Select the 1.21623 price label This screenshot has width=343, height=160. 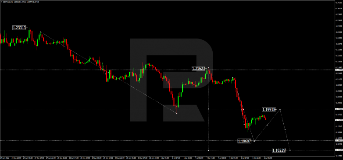click(x=199, y=69)
